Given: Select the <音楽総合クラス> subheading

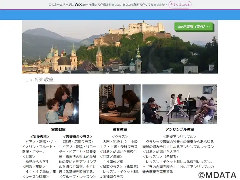Looking at the screenshot, I should (78, 137).
